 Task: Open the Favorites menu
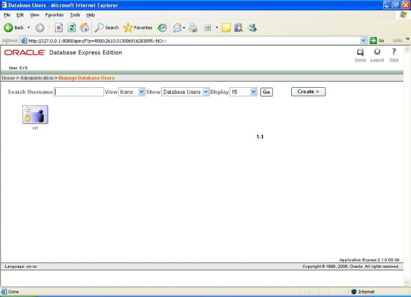pos(54,15)
